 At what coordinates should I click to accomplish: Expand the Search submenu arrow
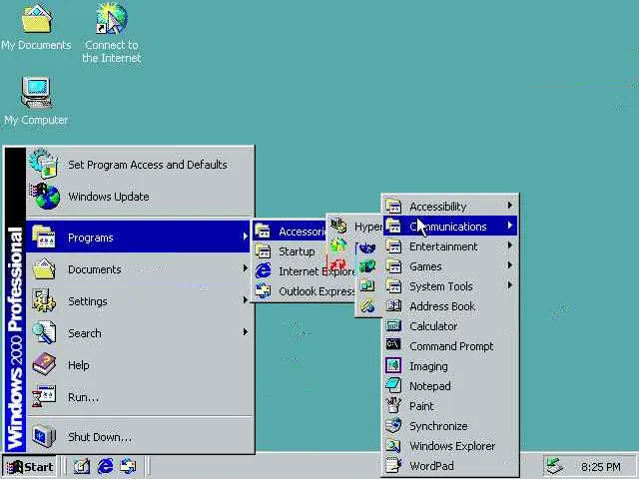point(245,332)
